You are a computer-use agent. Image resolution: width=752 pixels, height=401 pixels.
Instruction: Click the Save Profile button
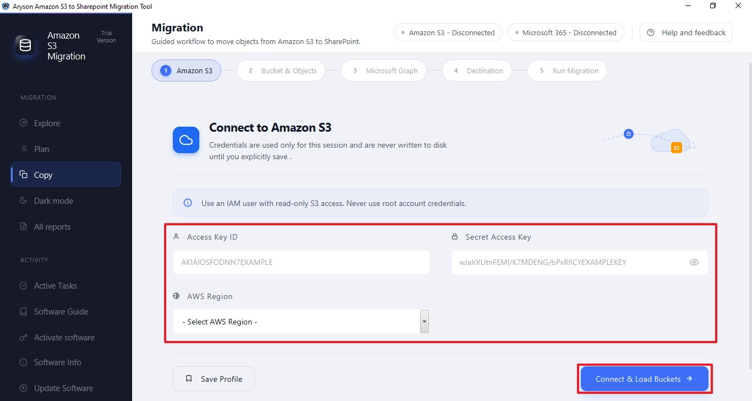[x=214, y=379]
